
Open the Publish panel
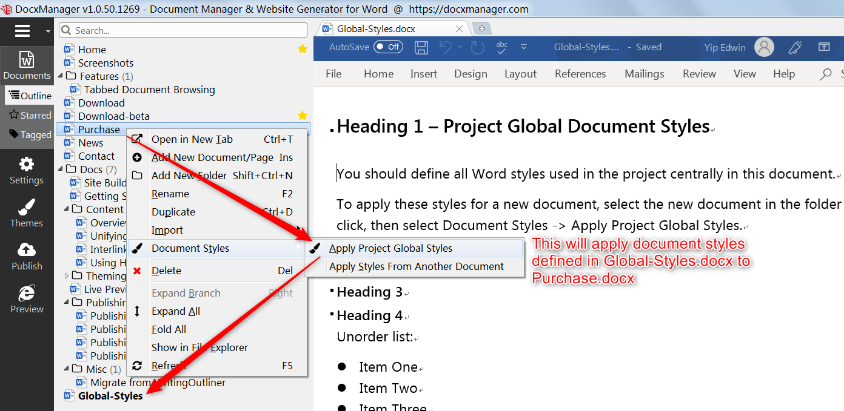coord(27,257)
